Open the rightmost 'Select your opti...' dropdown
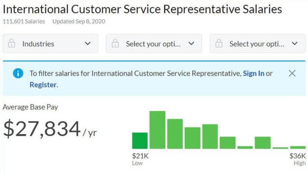 coord(257,43)
